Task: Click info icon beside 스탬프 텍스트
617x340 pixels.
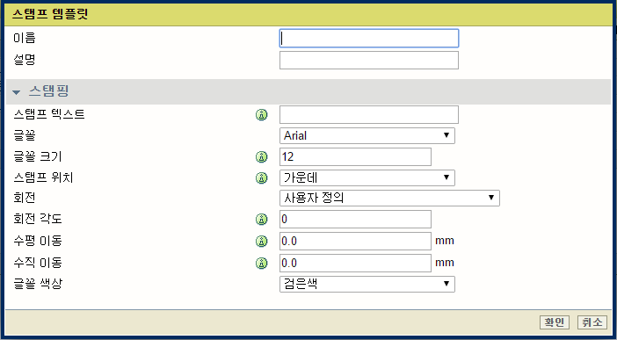Action: (x=262, y=115)
